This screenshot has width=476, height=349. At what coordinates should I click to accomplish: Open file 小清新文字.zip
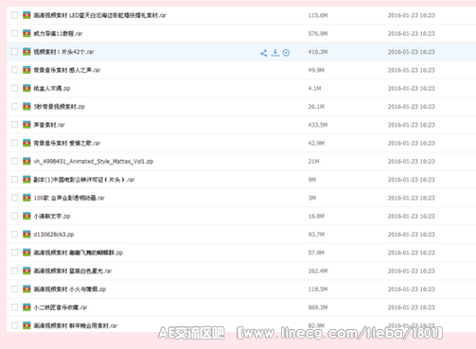(x=52, y=217)
